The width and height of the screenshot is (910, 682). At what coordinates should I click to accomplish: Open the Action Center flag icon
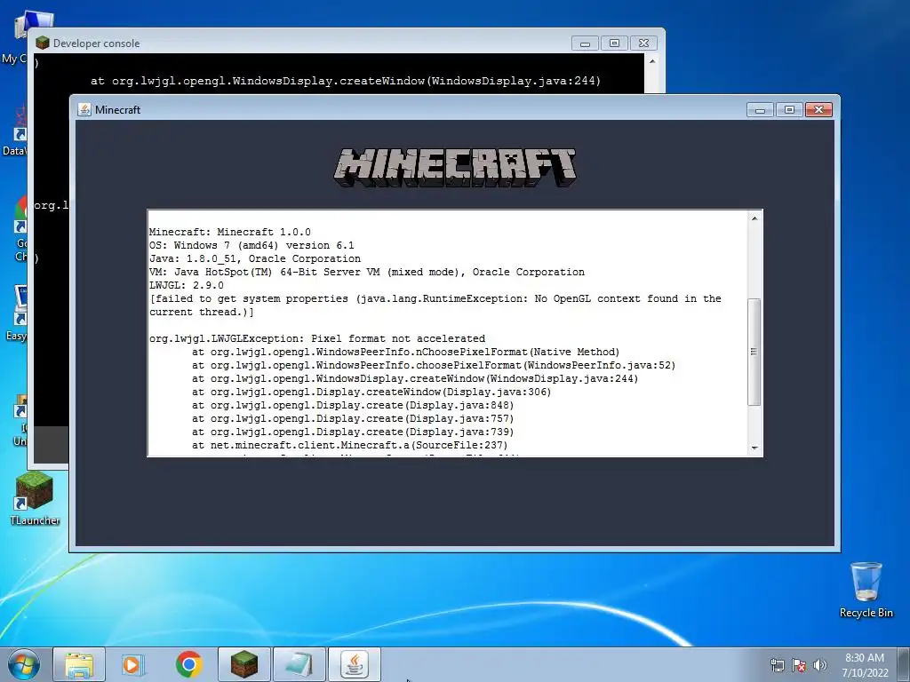tap(799, 665)
